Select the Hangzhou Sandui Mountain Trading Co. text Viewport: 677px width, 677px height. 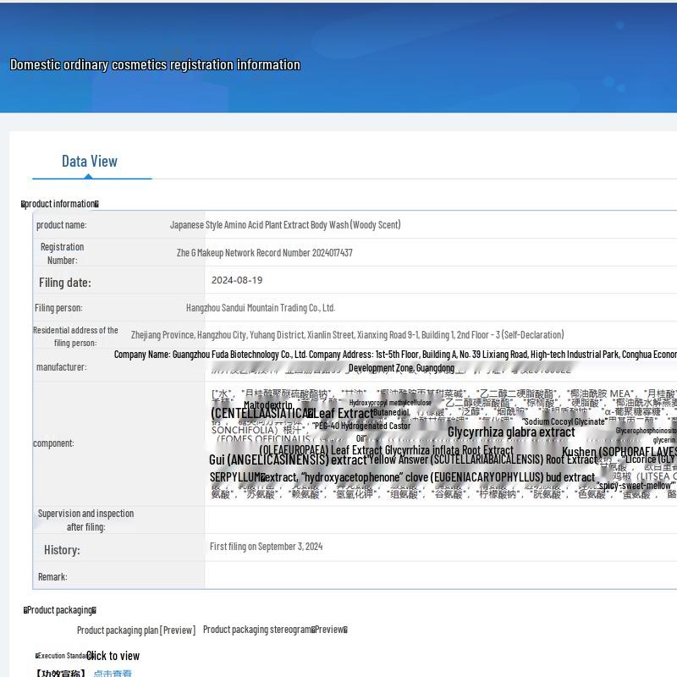coord(261,308)
